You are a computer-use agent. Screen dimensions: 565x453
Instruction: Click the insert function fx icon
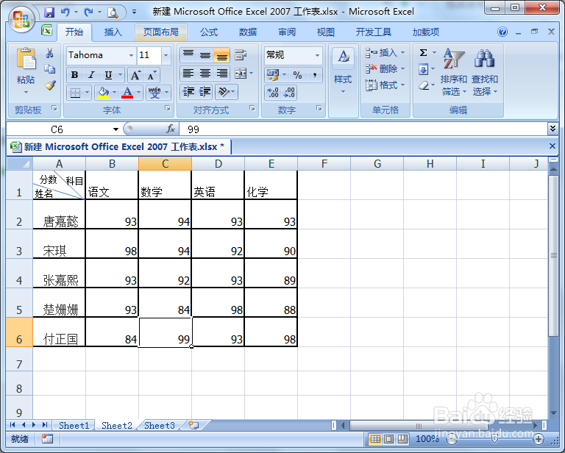(171, 129)
